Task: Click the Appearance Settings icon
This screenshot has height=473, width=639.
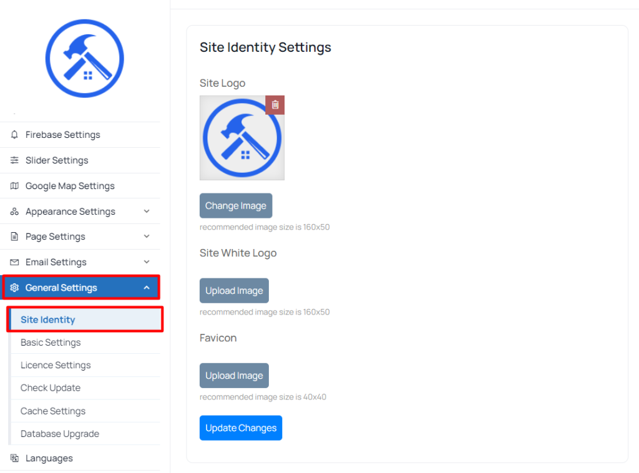Action: pyautogui.click(x=14, y=212)
